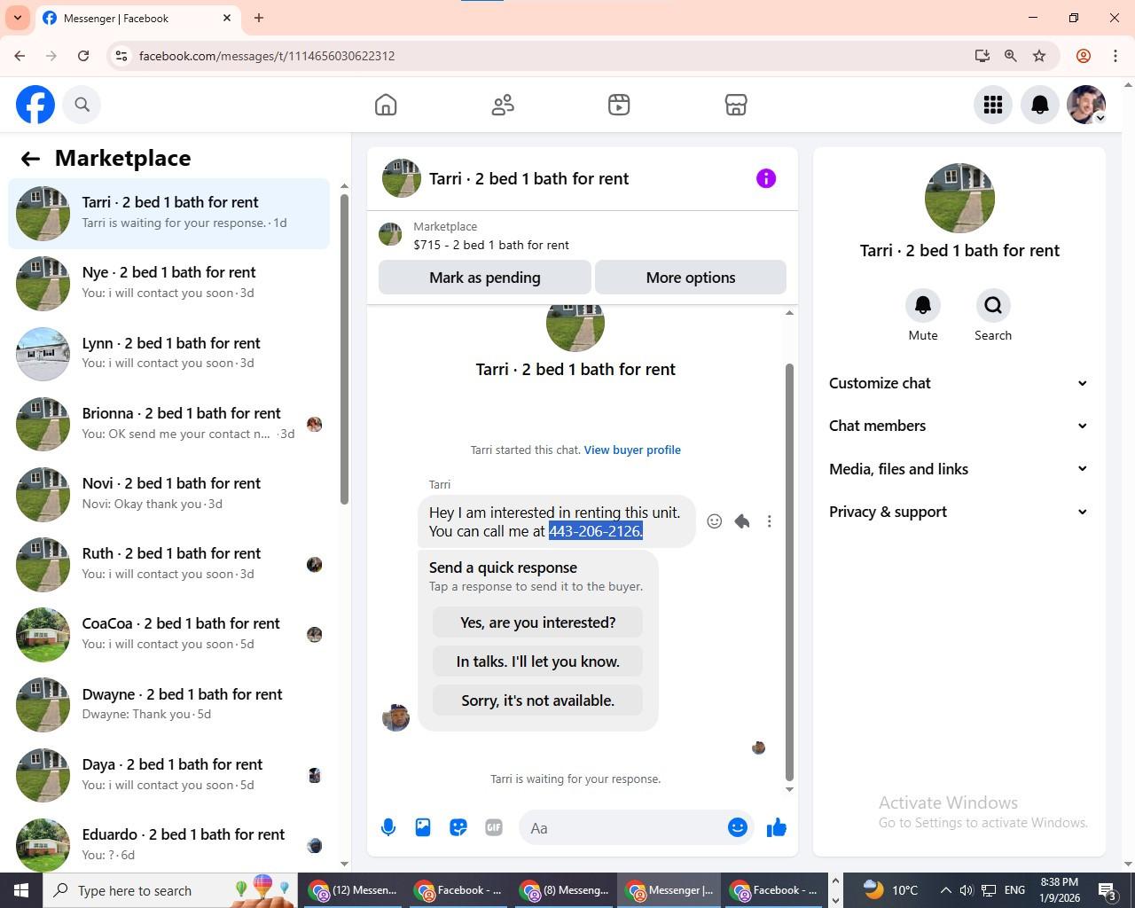This screenshot has height=908, width=1135.
Task: Open the View buyer profile link
Action: click(x=632, y=450)
